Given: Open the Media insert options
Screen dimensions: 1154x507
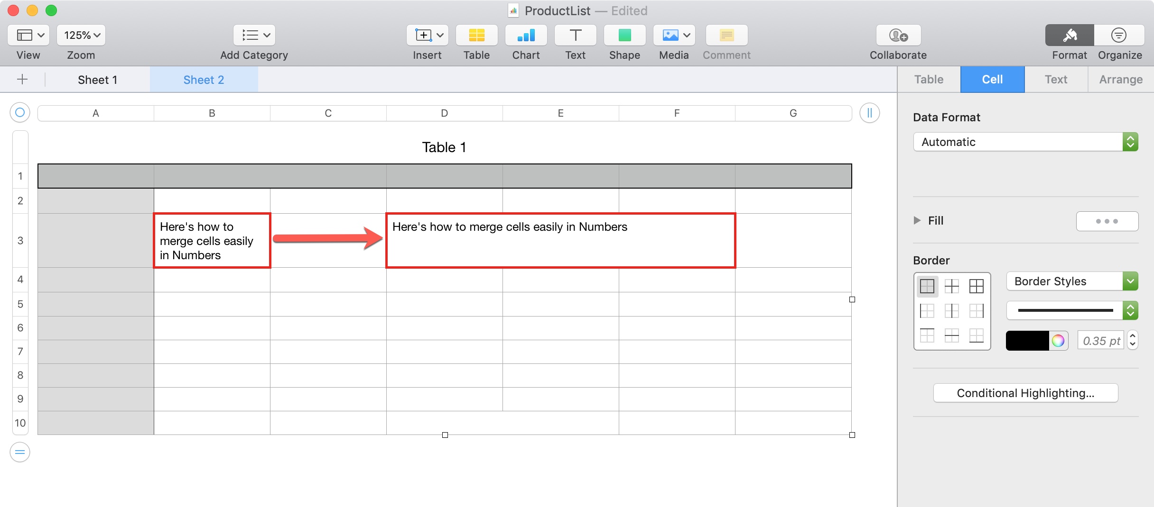Looking at the screenshot, I should [x=674, y=36].
